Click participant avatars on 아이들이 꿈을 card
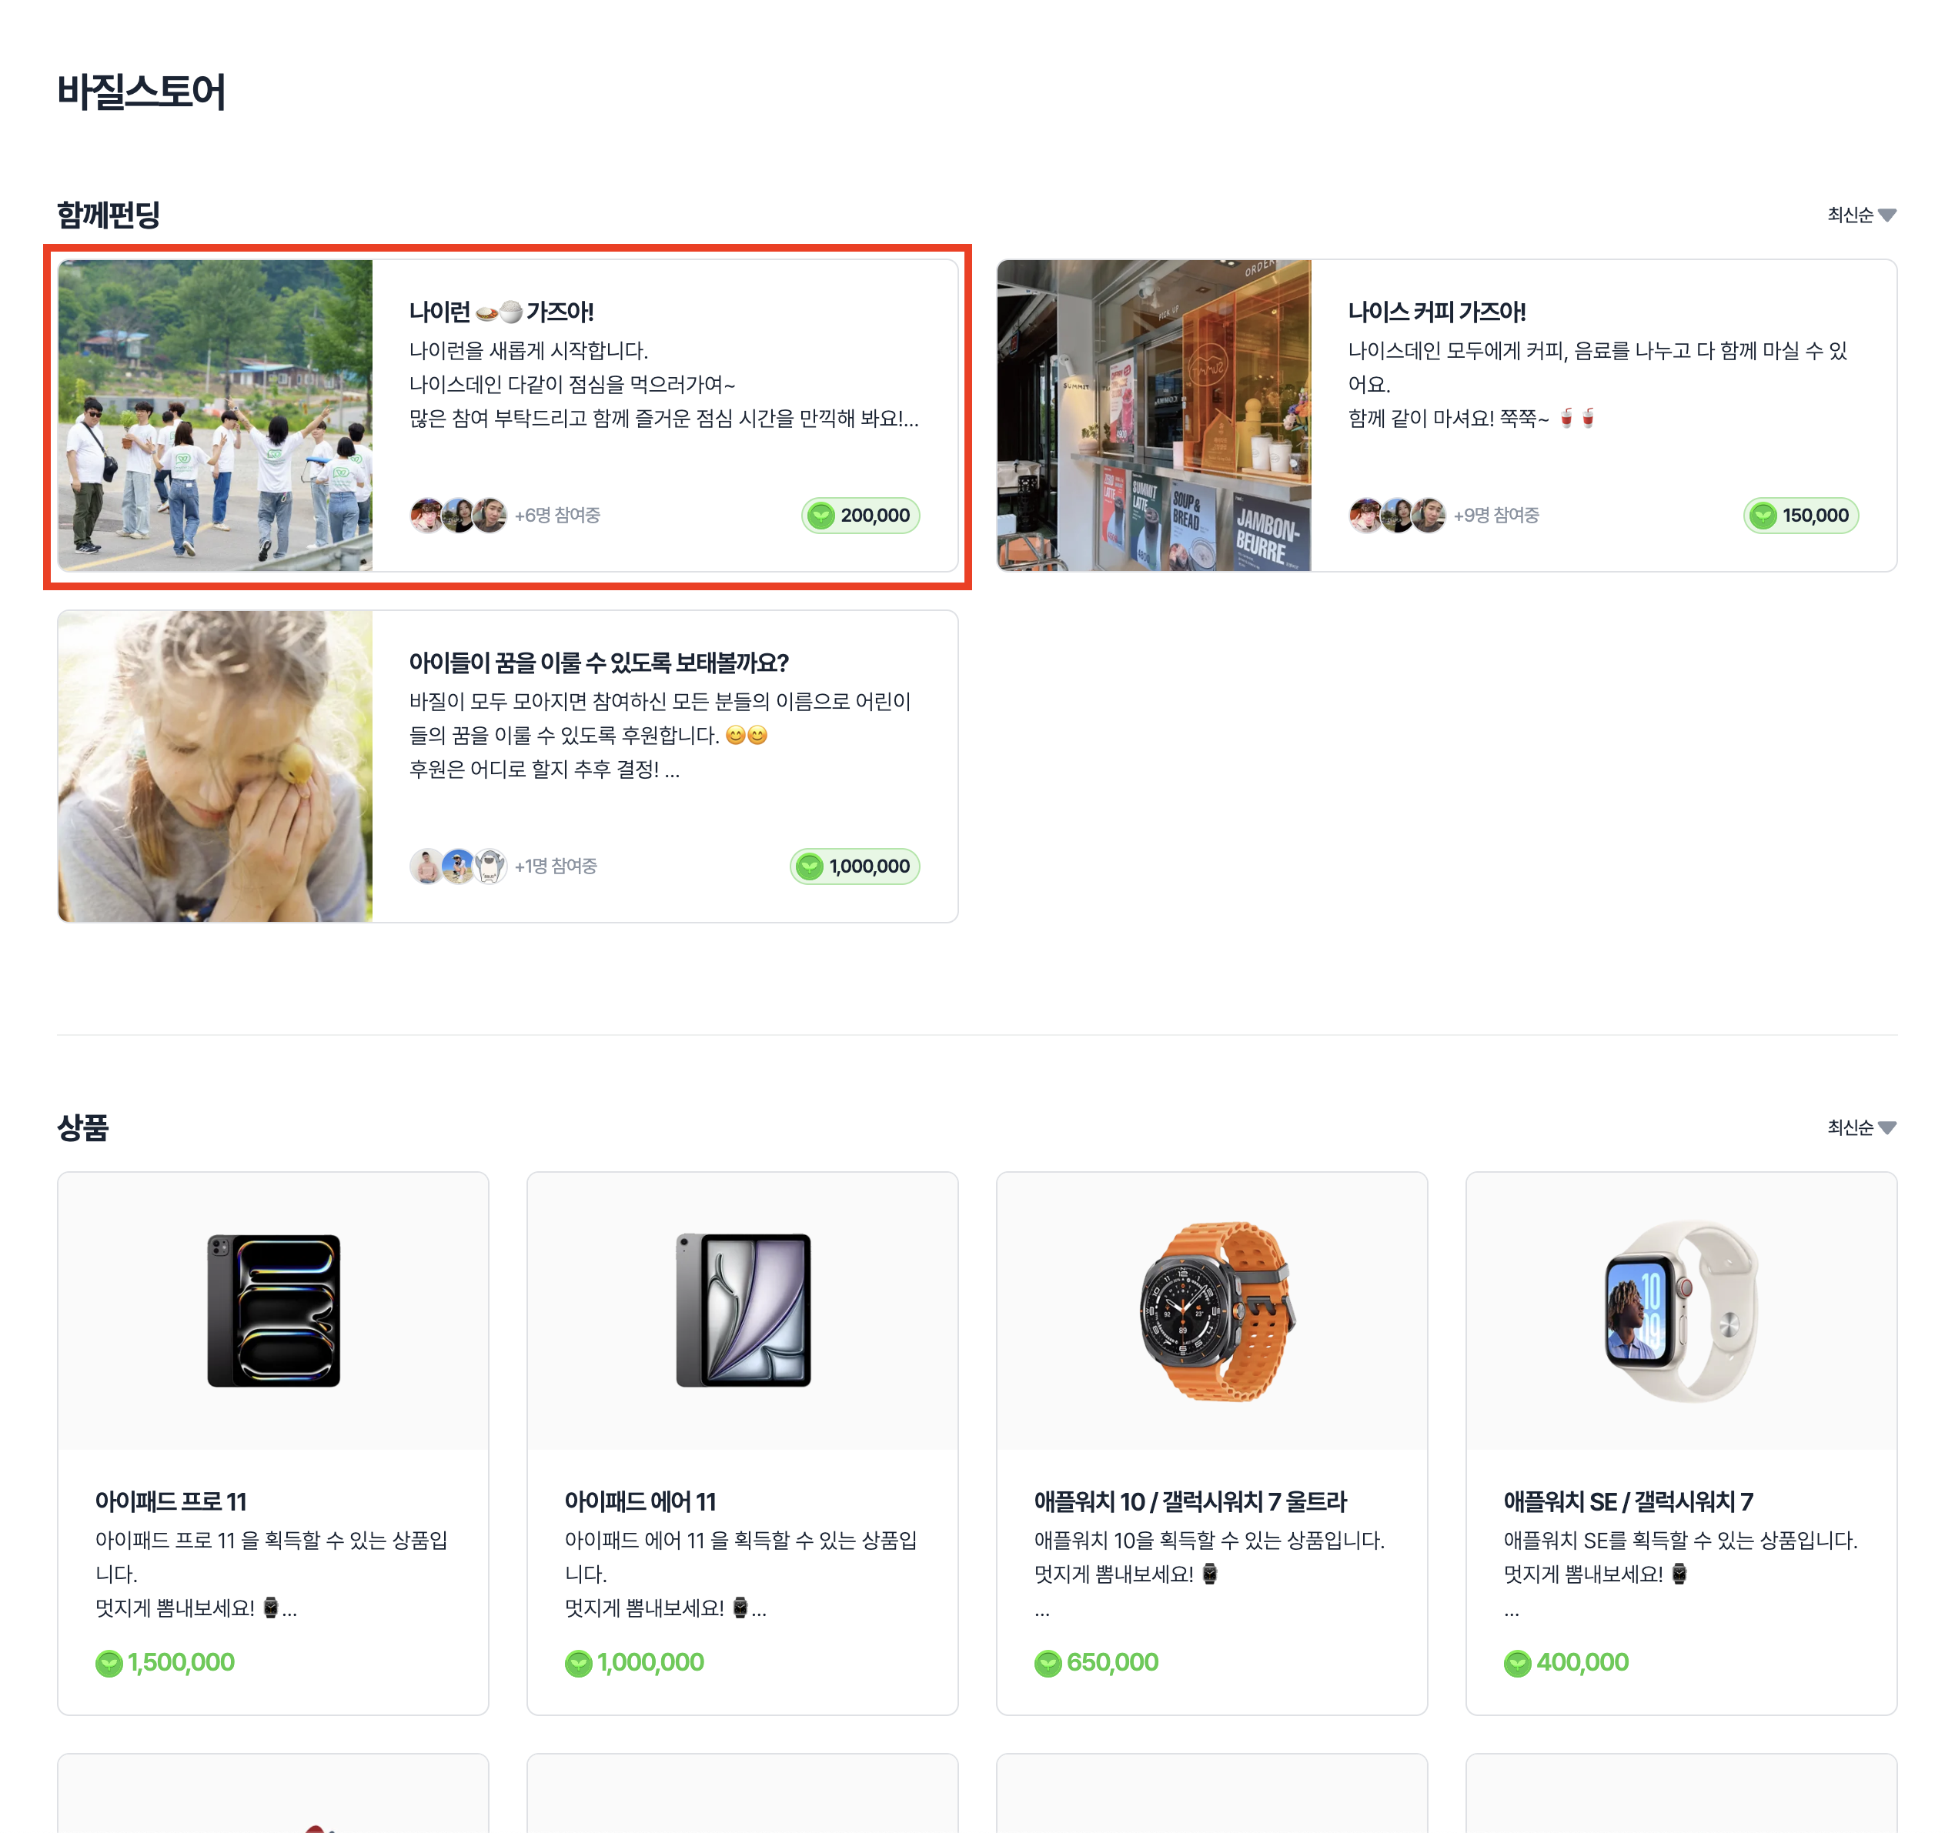This screenshot has height=1833, width=1955. point(458,866)
